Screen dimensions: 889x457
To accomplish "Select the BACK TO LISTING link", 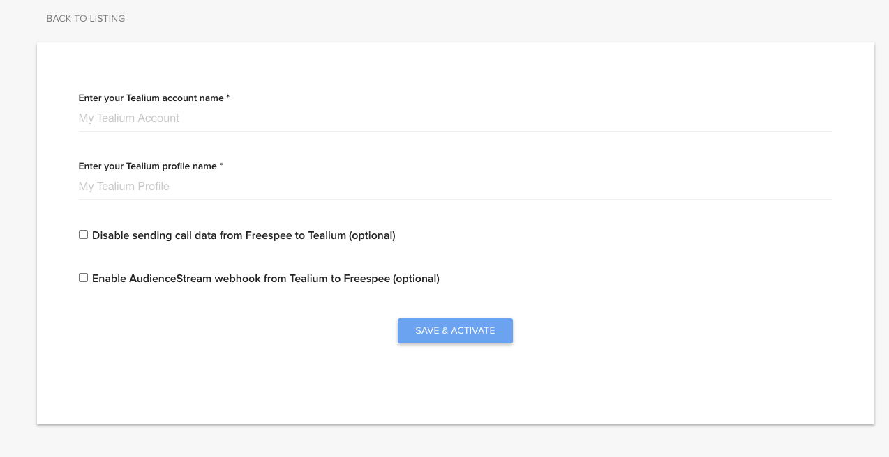I will 85,18.
